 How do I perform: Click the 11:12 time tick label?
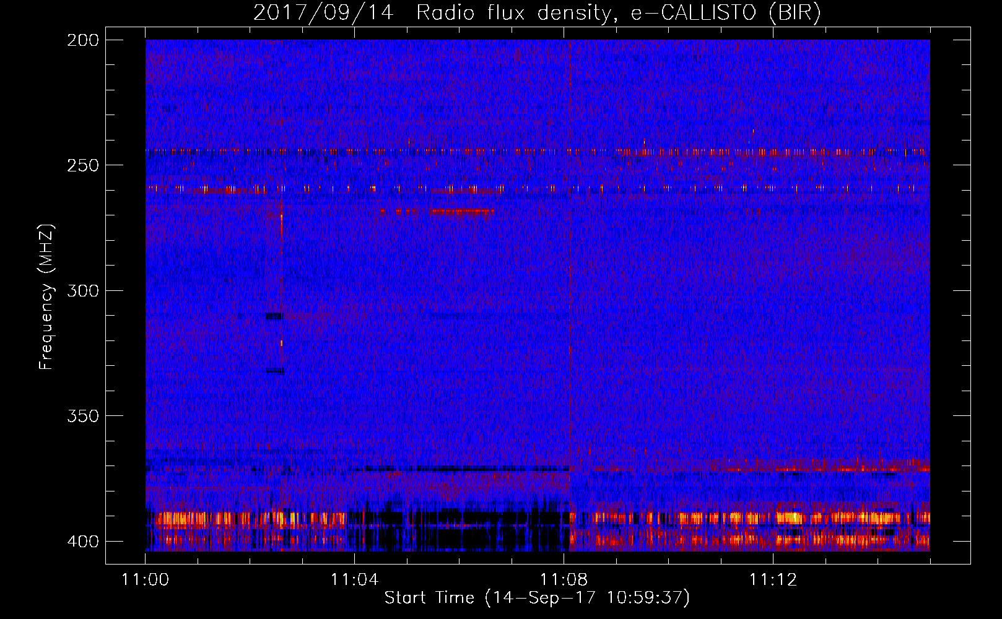pos(773,580)
